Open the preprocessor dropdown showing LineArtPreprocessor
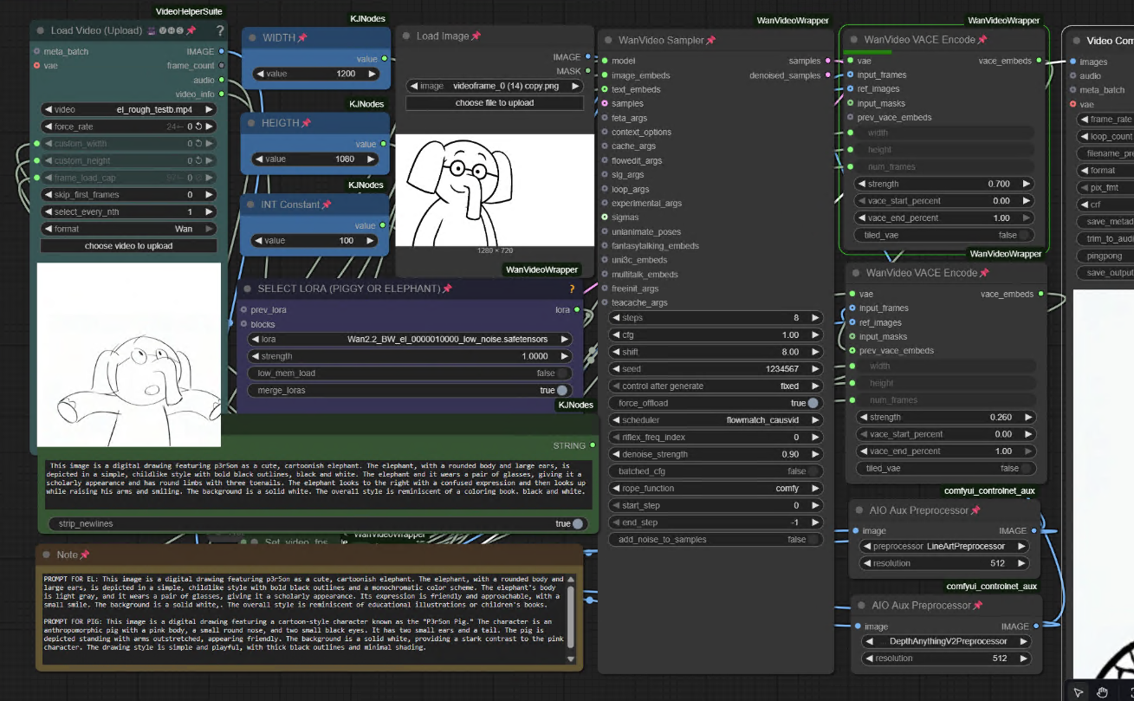This screenshot has height=701, width=1134. pyautogui.click(x=944, y=547)
